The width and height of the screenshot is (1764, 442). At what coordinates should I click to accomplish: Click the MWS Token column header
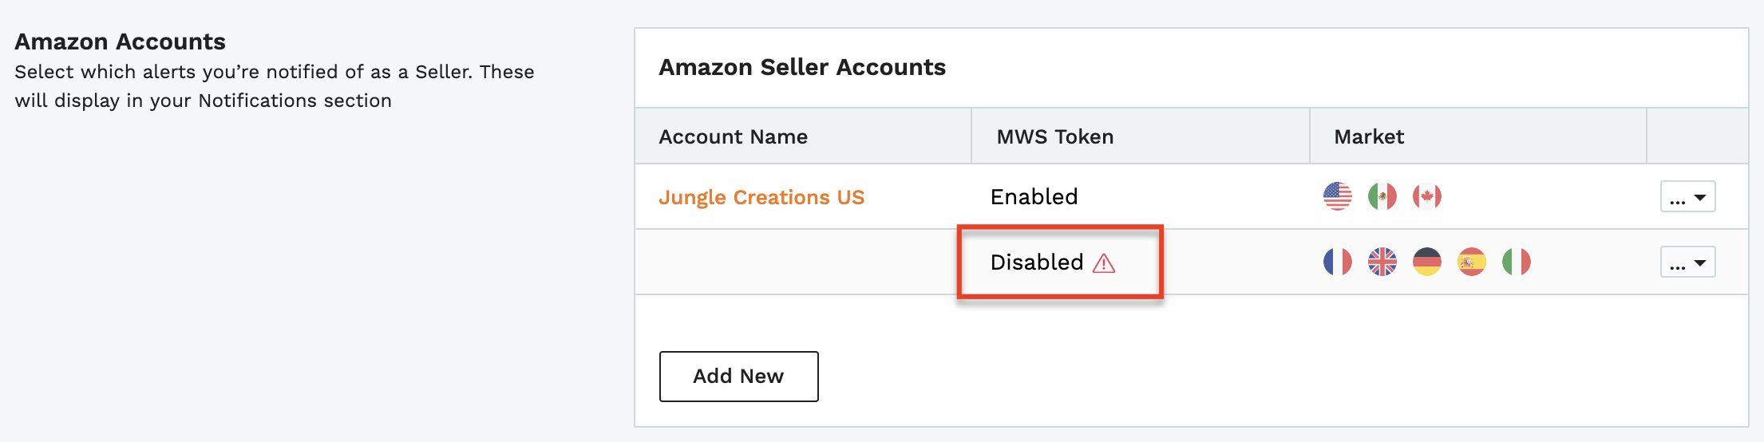click(1055, 136)
